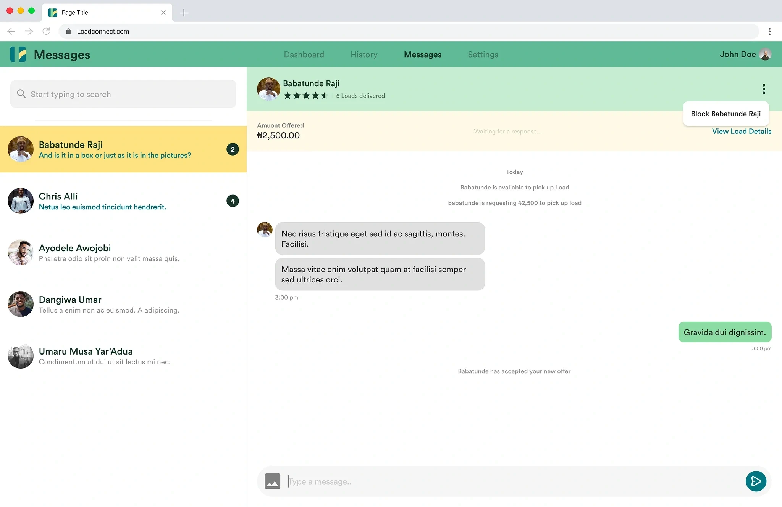Screen dimensions: 782x507
Task: Click Babatunde Raji's avatar in the chat header
Action: point(268,89)
